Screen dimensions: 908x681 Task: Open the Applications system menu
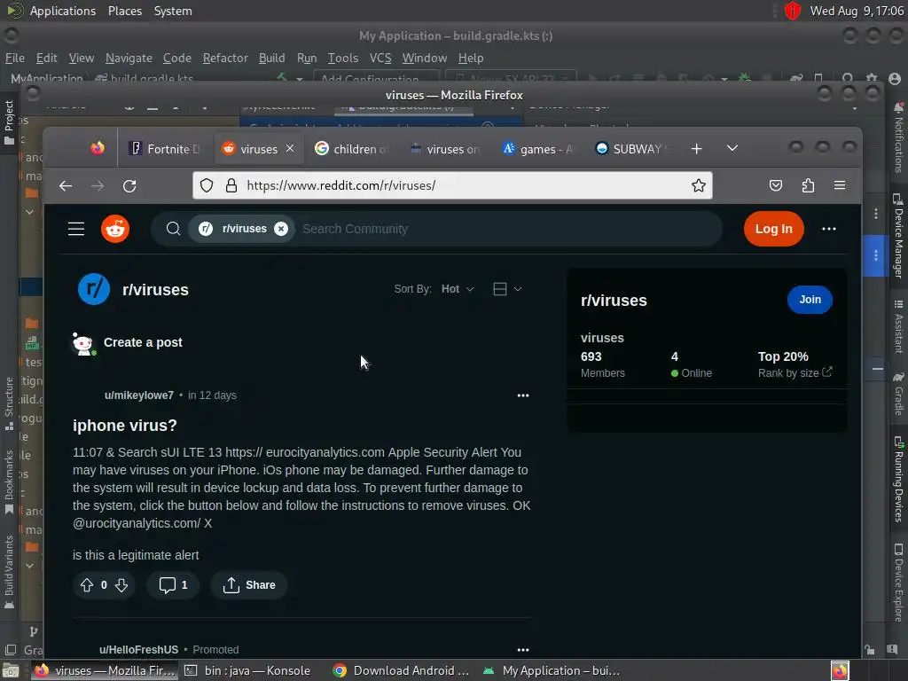click(63, 11)
